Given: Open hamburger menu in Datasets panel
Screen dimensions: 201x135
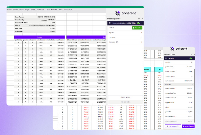Looking at the screenshot, I should pyautogui.click(x=109, y=23).
